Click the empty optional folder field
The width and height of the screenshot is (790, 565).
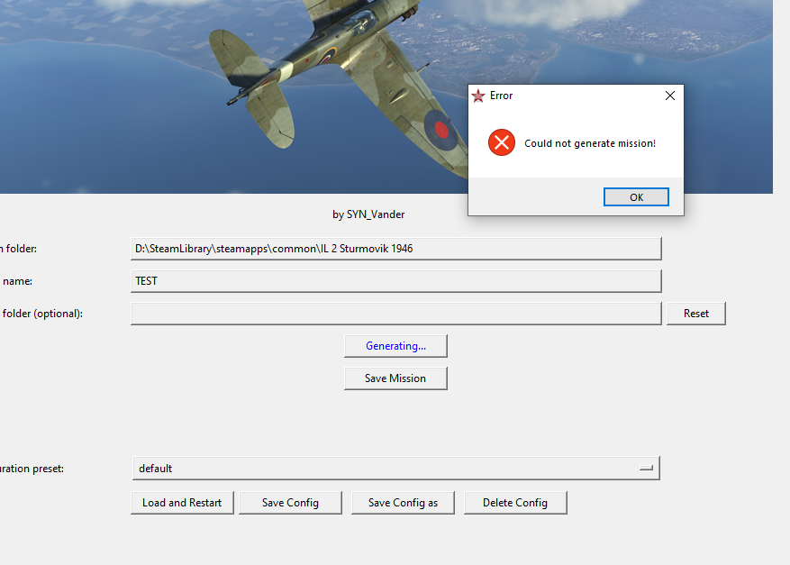coord(396,314)
